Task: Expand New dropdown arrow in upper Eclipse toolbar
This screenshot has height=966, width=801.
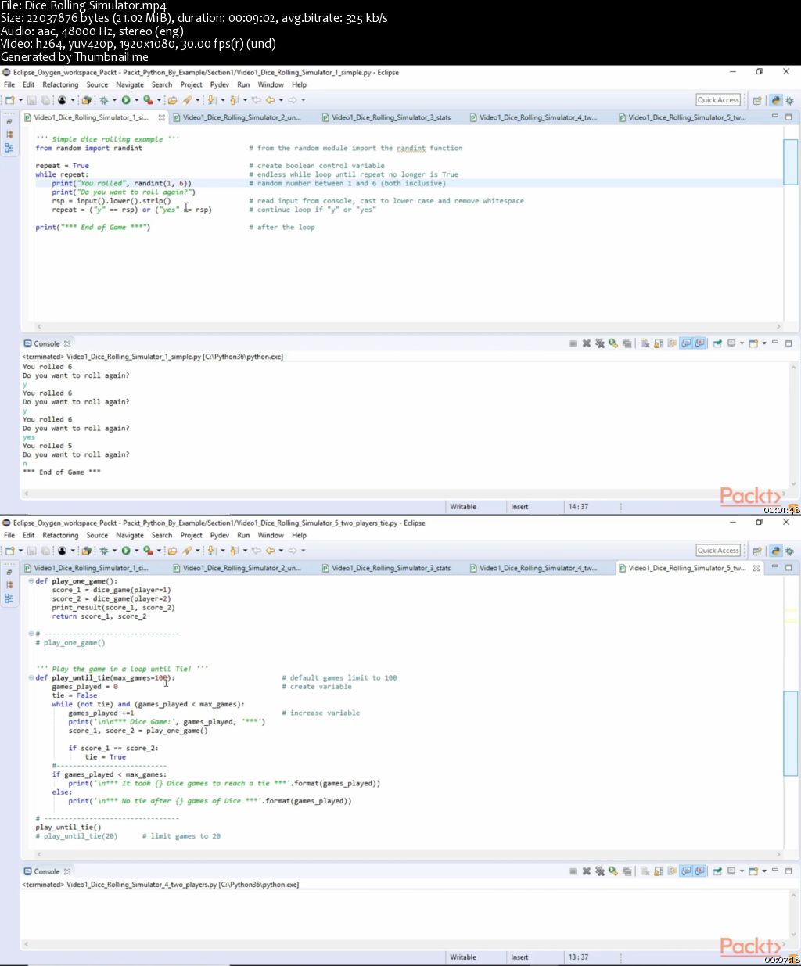Action: 20,100
